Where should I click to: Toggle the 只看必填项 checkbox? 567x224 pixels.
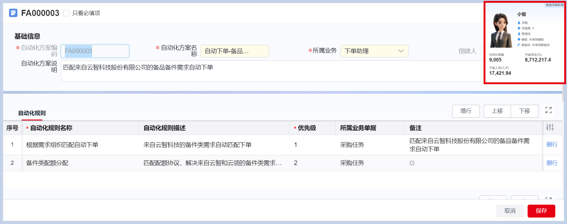point(66,13)
